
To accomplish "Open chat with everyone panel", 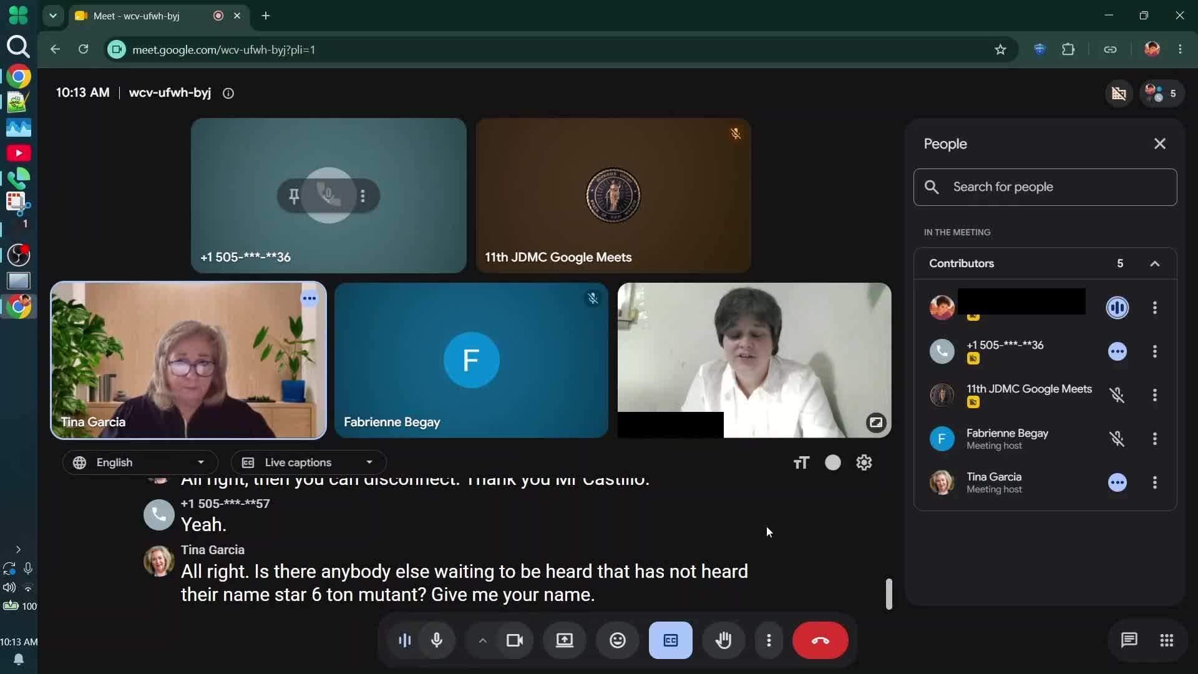I will (x=1129, y=640).
